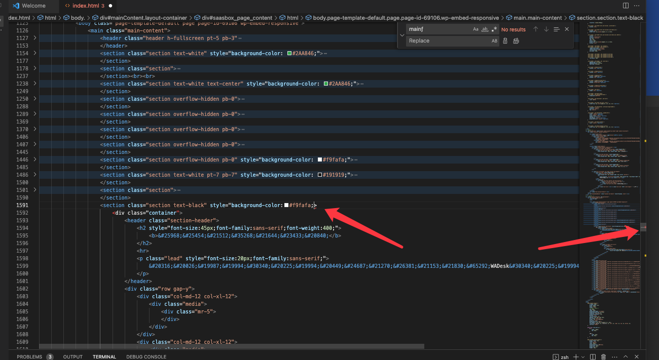Click green #2AA846 swatch on line 1238
Viewport: 659px width, 360px height.
[326, 84]
